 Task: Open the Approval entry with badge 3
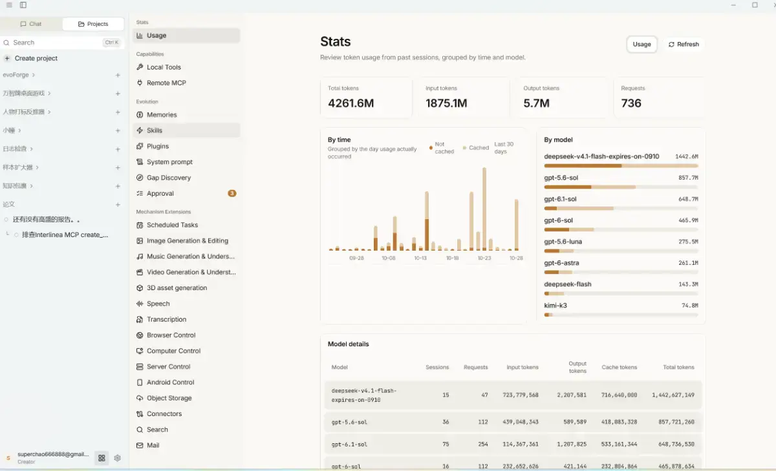pos(186,193)
